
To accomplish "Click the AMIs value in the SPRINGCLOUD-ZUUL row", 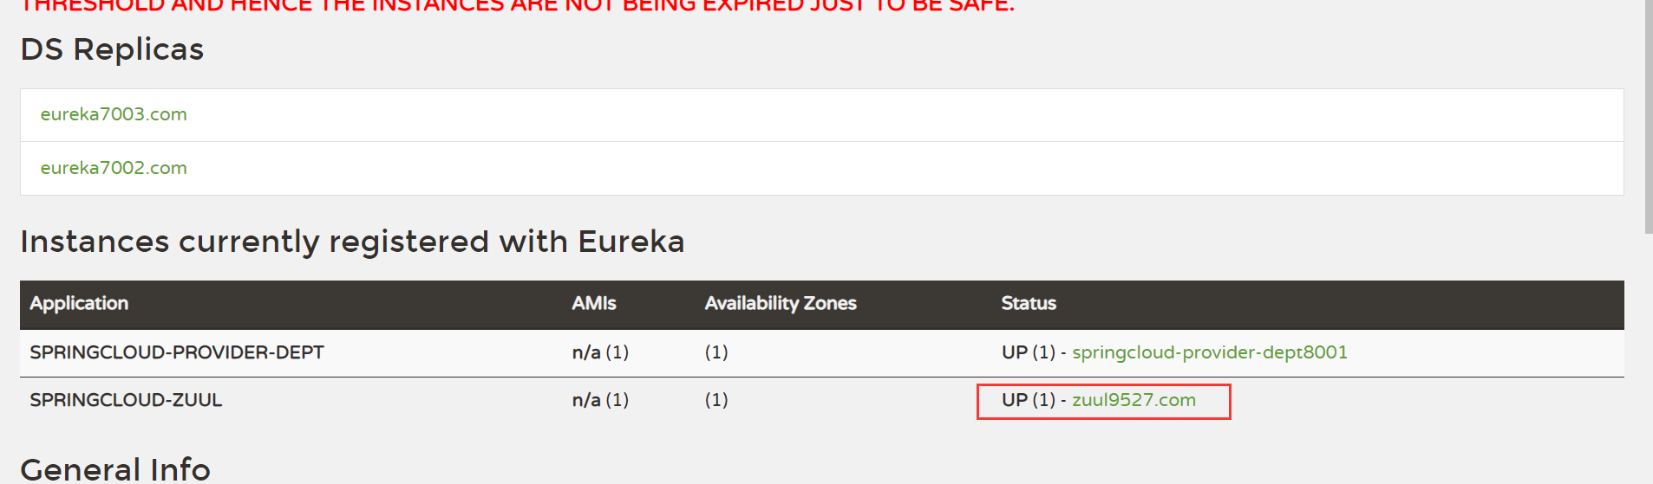I will coord(600,400).
